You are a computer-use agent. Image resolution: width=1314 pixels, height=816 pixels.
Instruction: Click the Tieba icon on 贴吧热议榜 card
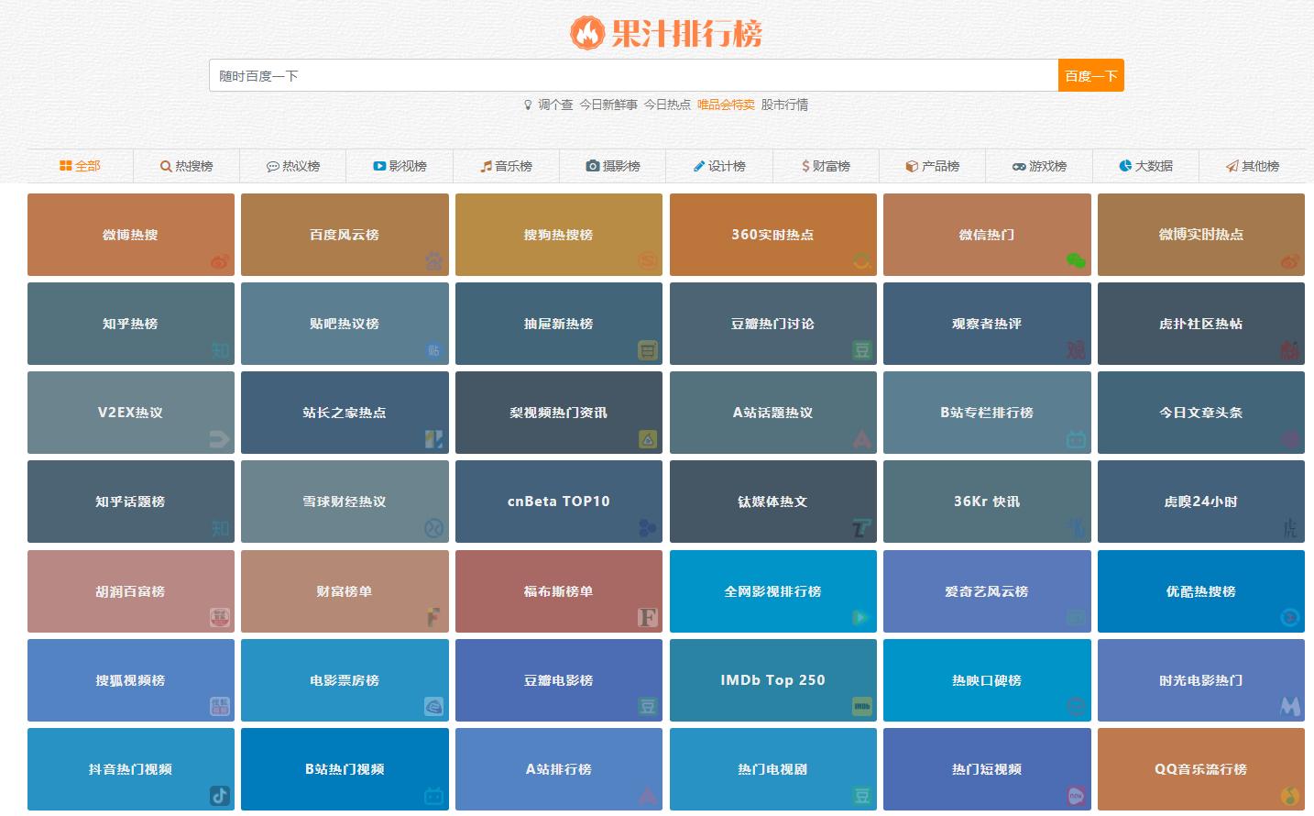click(x=432, y=350)
